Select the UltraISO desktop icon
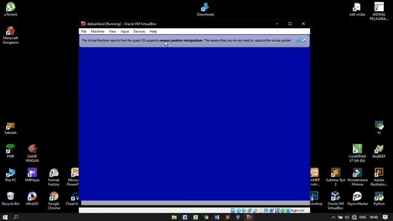The width and height of the screenshot is (393, 221). (x=33, y=198)
